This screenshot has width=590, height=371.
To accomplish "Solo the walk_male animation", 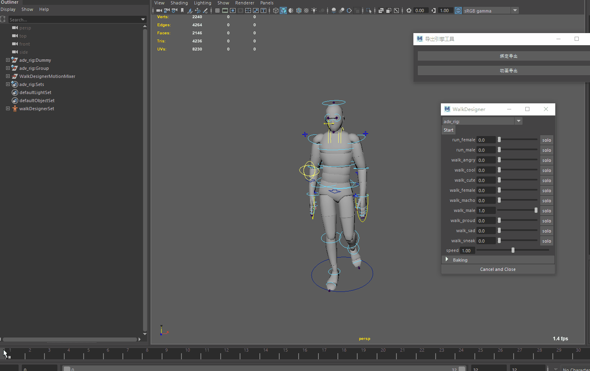I will [546, 211].
